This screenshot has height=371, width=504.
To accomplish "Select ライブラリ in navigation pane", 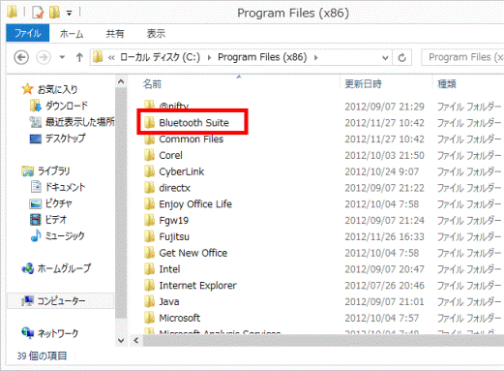I will coord(53,171).
